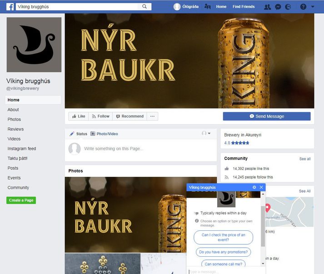Go to Posts in sidebar
Image resolution: width=324 pixels, height=274 pixels.
[13, 168]
